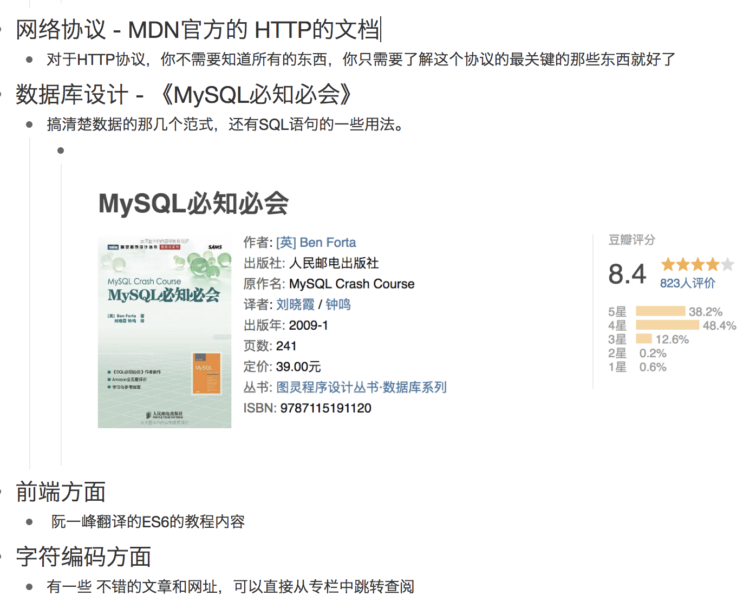
Task: Open the 图灵程序设计丛书·数据库系列 series link
Action: [361, 388]
